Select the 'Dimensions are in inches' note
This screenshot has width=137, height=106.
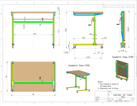pos(108,88)
